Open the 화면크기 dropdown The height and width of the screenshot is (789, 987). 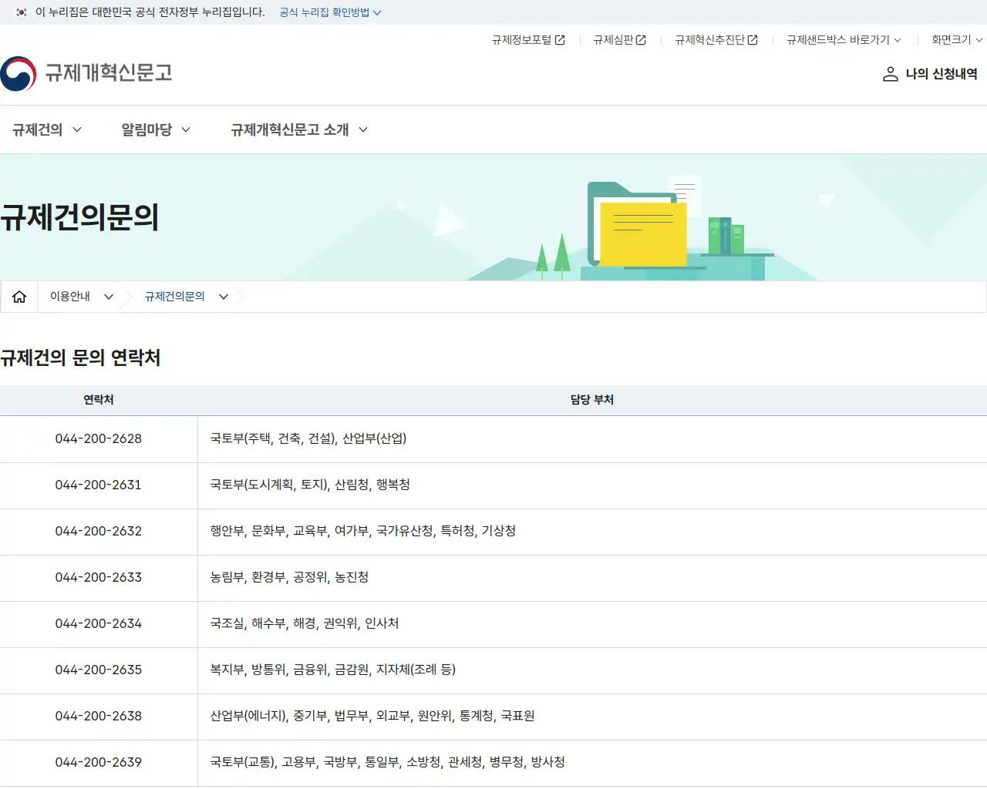tap(955, 40)
